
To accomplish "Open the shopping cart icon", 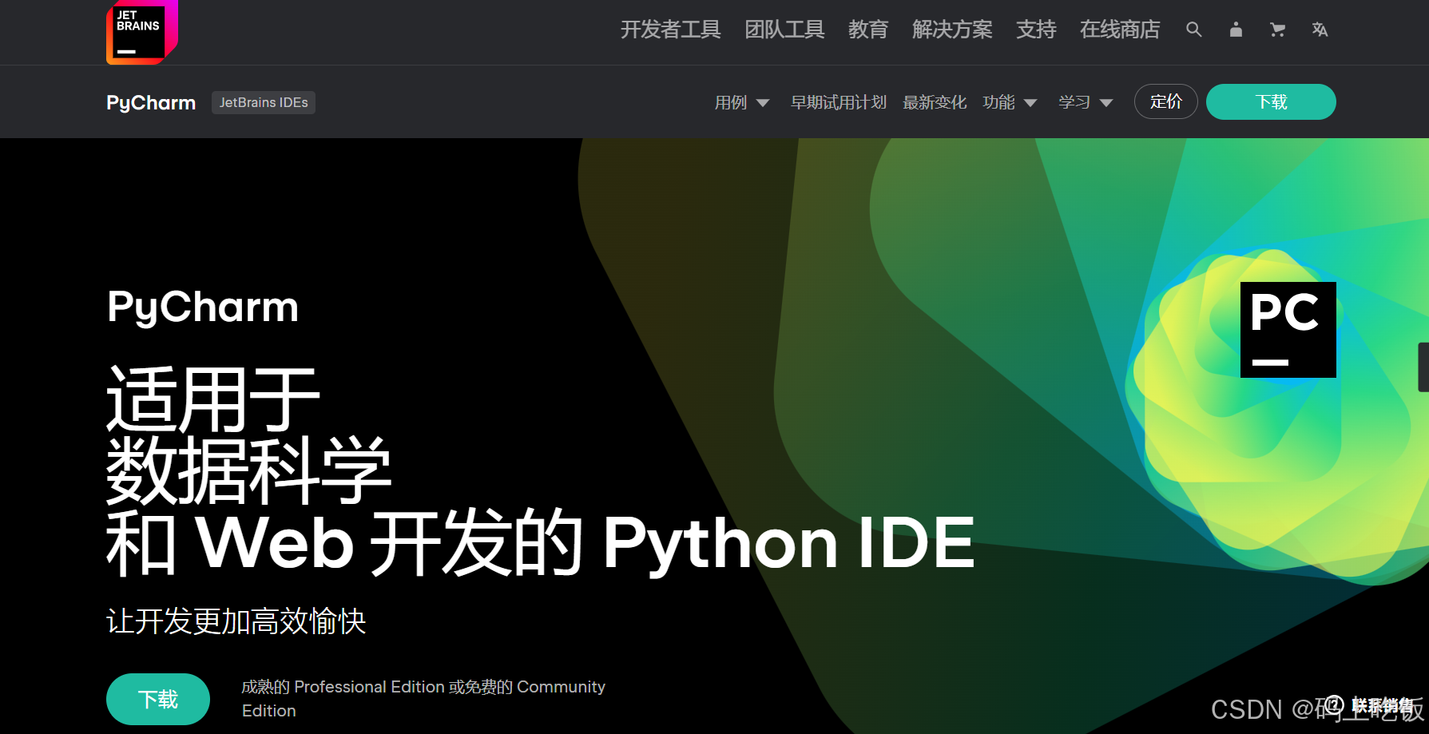I will click(1278, 30).
